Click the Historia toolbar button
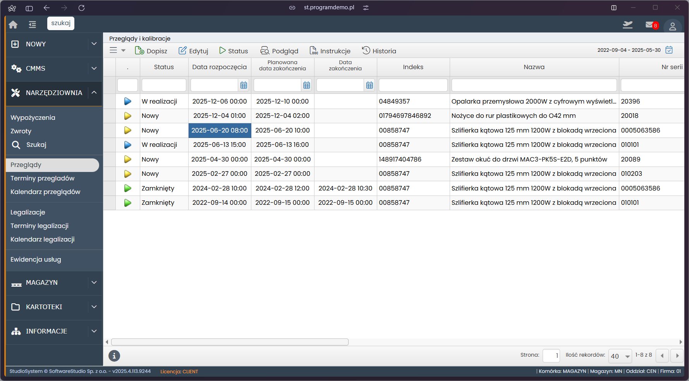The height and width of the screenshot is (381, 689). 379,51
